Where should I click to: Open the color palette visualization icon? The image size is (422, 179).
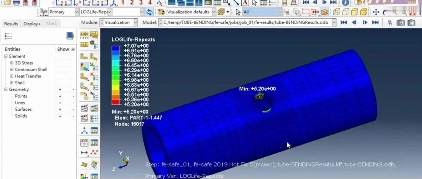[161, 12]
